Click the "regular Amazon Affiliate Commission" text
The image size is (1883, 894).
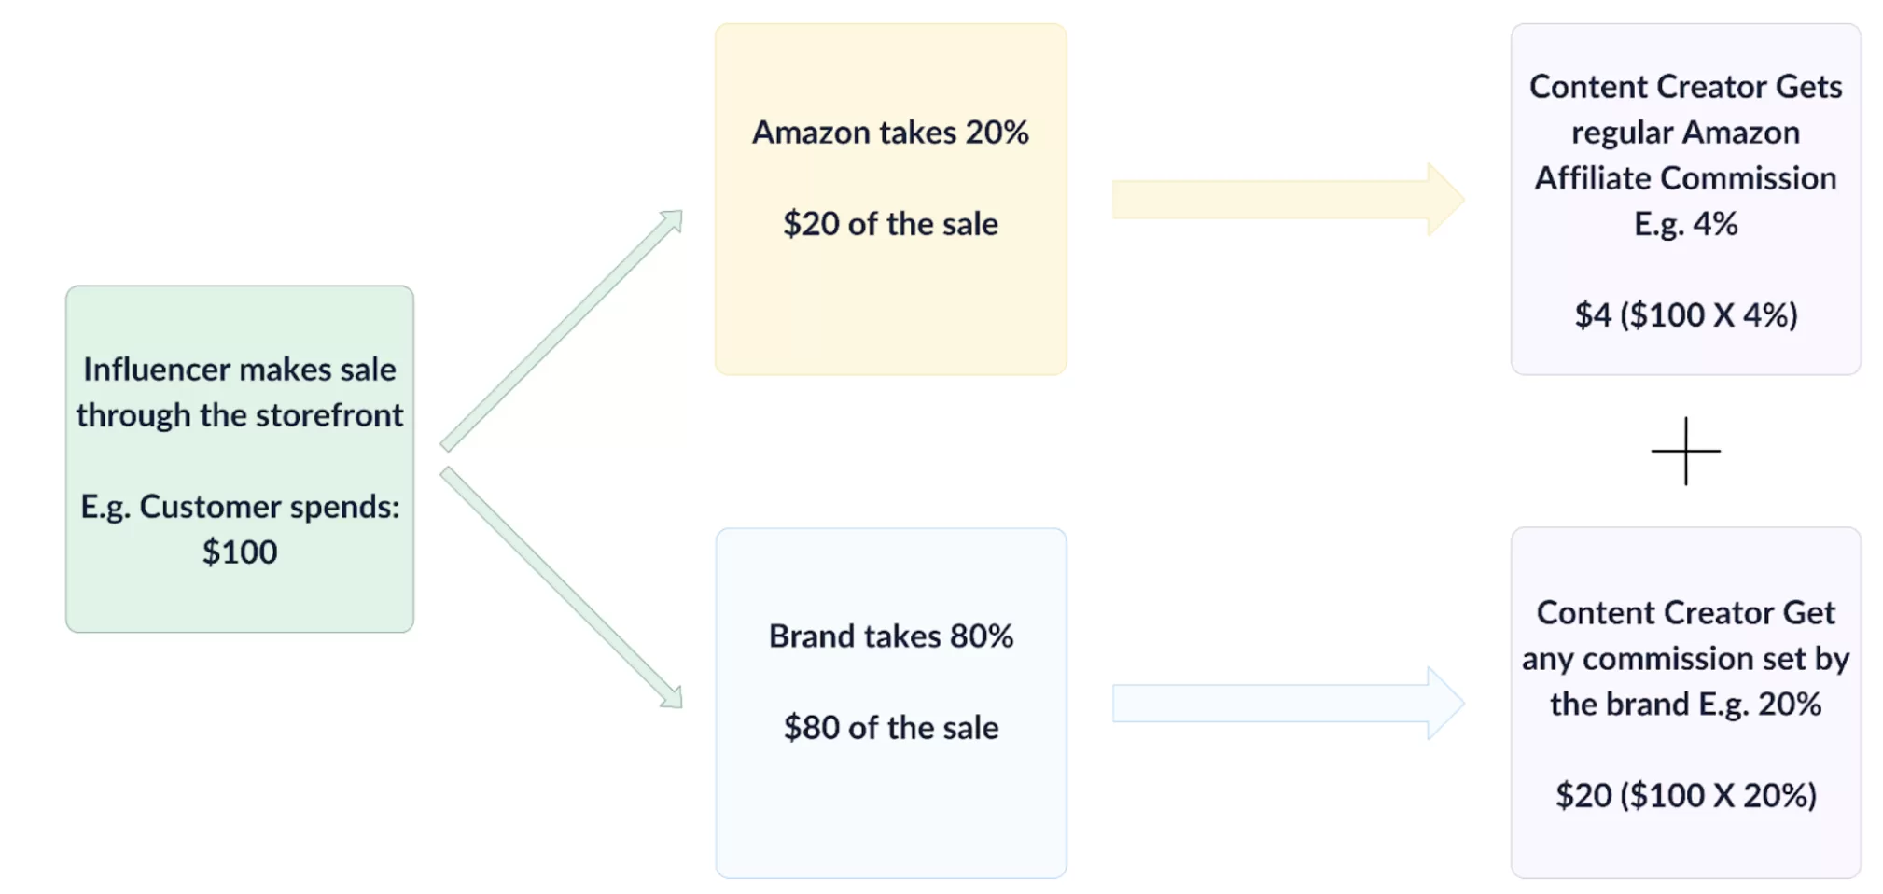pyautogui.click(x=1685, y=155)
